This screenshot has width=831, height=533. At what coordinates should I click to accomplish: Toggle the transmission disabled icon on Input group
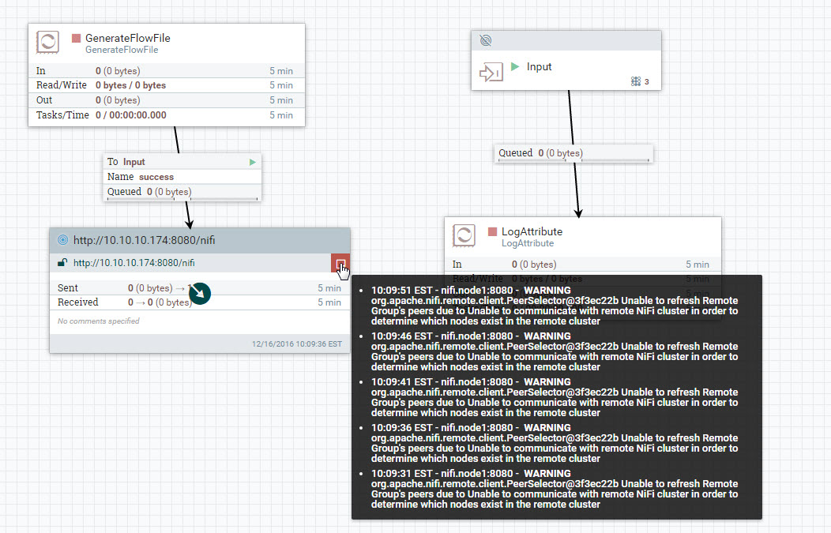485,40
